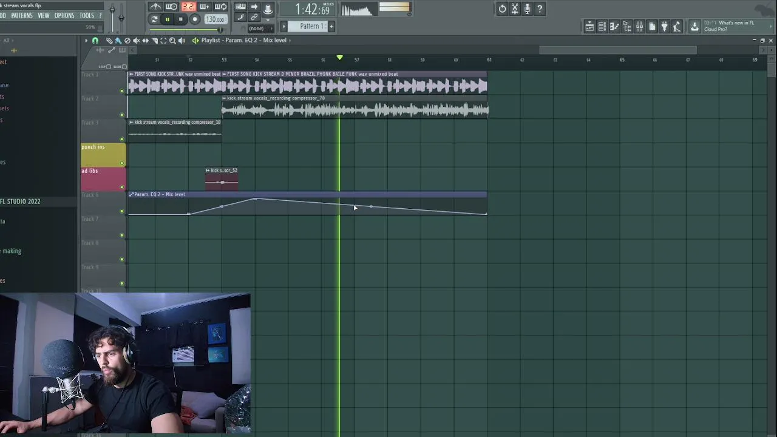Open the OPTIONS menu
This screenshot has width=777, height=437.
(64, 16)
